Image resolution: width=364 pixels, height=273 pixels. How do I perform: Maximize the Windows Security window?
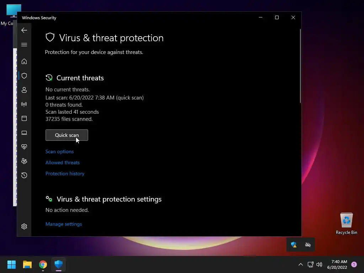click(277, 17)
